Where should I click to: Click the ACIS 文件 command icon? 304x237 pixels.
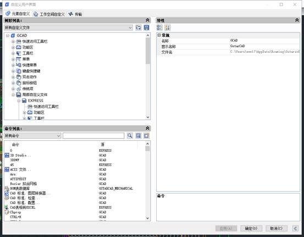click(x=7, y=169)
